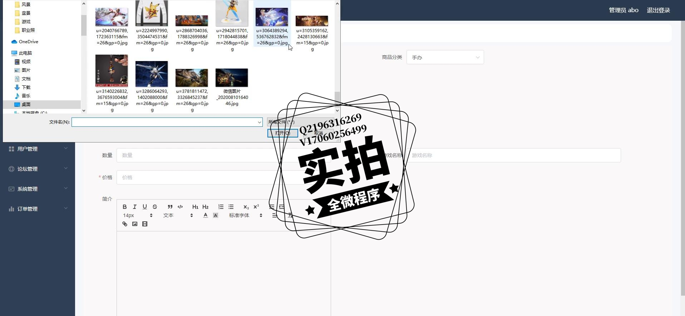Screen dimensions: 685x316
Task: Insert a blockquote in the editor
Action: click(x=170, y=207)
